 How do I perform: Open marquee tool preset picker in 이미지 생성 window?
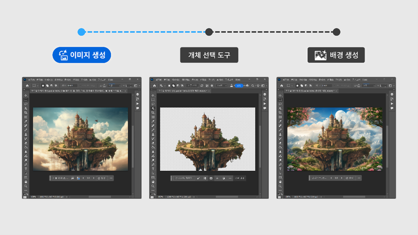pos(36,86)
